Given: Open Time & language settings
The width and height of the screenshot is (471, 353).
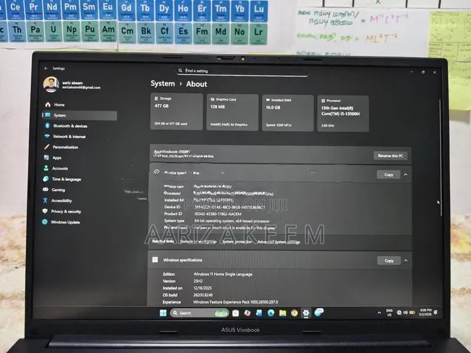Looking at the screenshot, I should click(x=62, y=179).
